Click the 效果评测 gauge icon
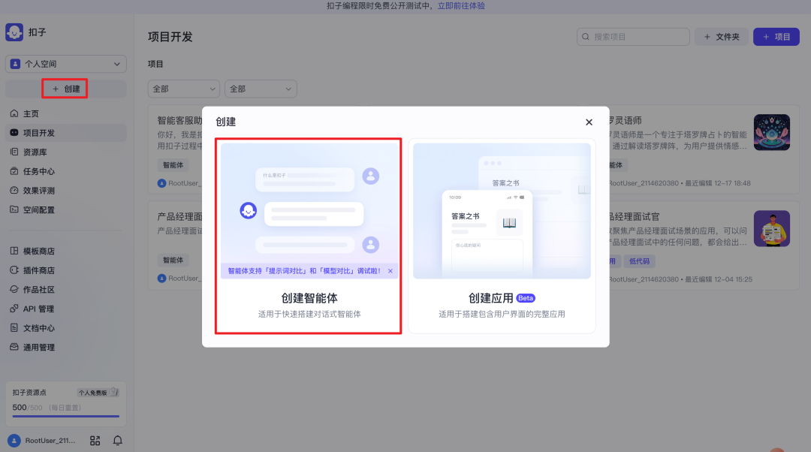811x452 pixels. 14,190
